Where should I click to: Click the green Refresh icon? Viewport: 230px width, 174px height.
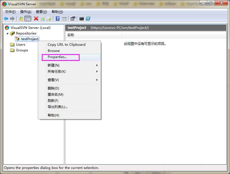(x=43, y=19)
